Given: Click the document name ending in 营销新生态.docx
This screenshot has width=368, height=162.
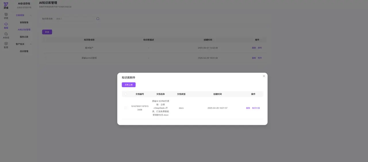Looking at the screenshot, I should [160, 108].
